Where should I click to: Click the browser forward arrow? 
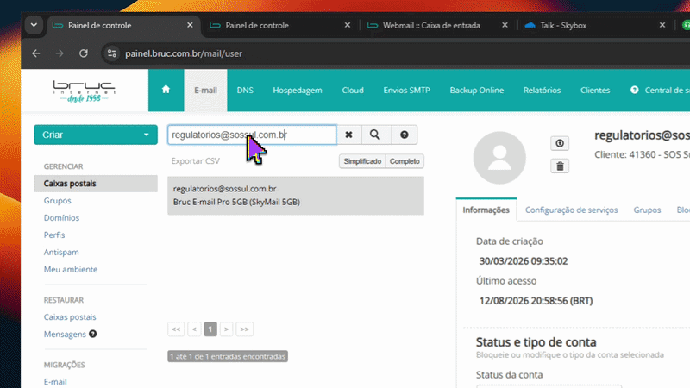[x=60, y=53]
